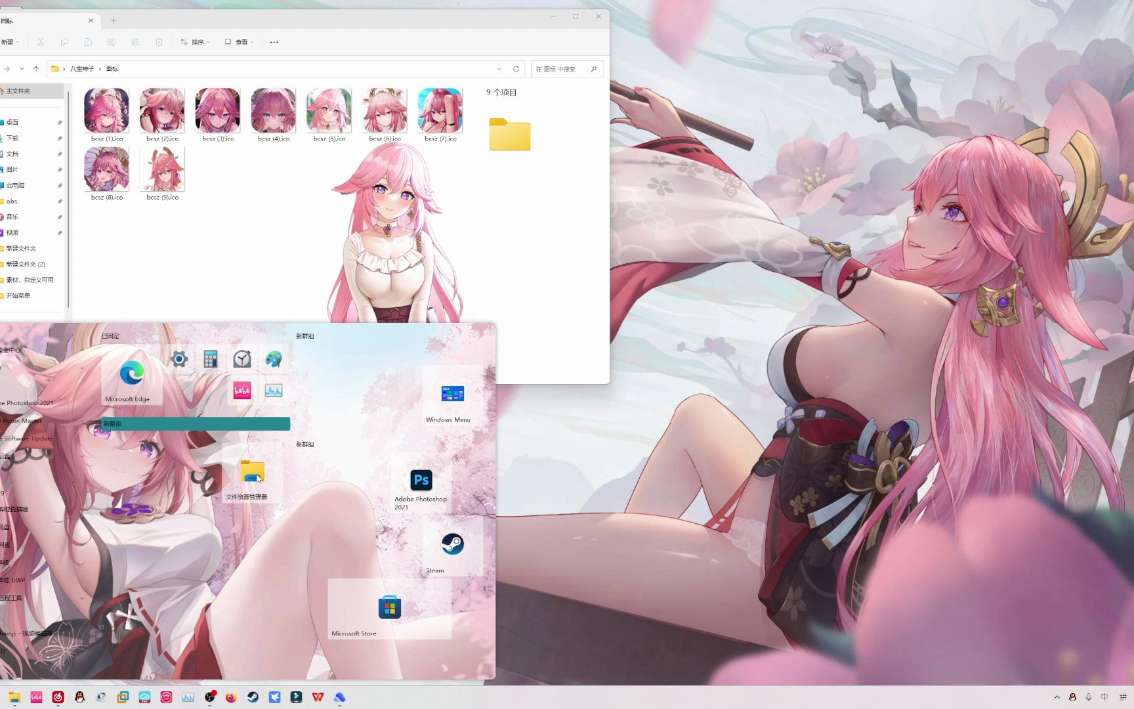The image size is (1134, 709).
Task: Select the bcsz (3).ico file
Action: (x=218, y=116)
